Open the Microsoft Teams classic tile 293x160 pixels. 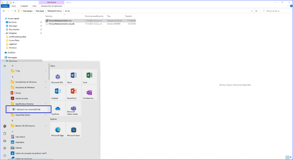(73, 108)
